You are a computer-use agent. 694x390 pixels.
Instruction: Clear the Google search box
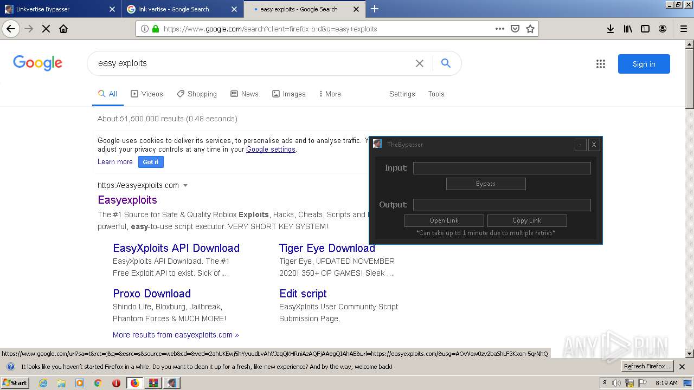[x=420, y=63]
